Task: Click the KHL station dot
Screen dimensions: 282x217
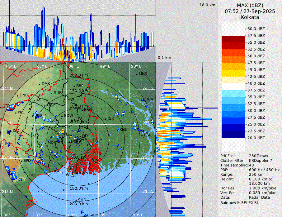Action: tap(118, 130)
